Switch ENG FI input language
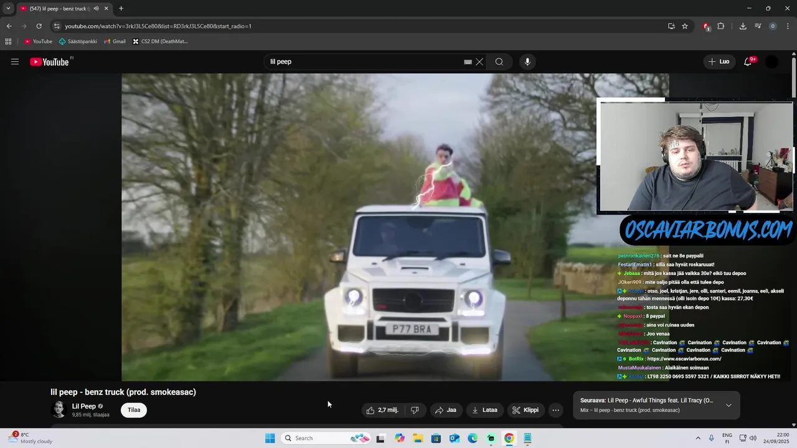 coord(727,438)
